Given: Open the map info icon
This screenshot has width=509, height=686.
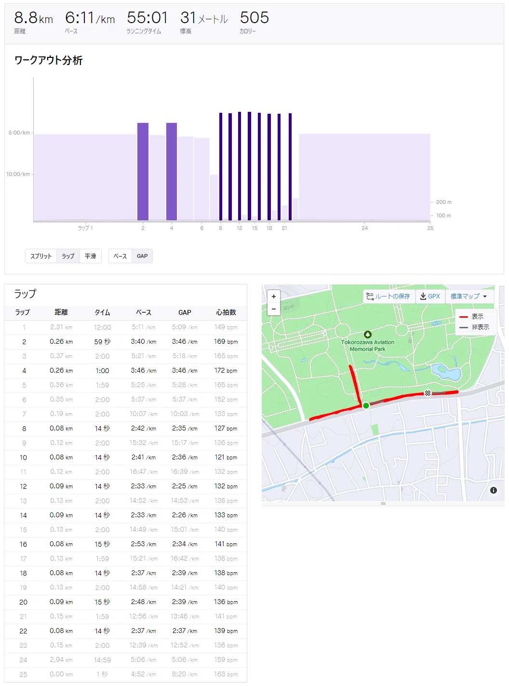Looking at the screenshot, I should point(494,490).
